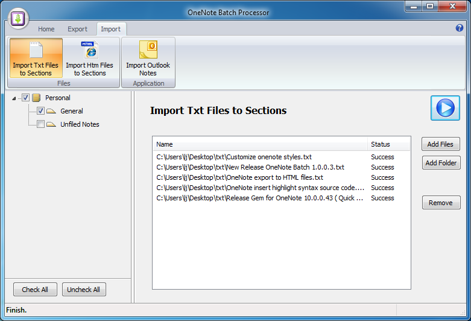Uncheck the Personal notebook checkbox
The height and width of the screenshot is (321, 471).
(x=25, y=98)
